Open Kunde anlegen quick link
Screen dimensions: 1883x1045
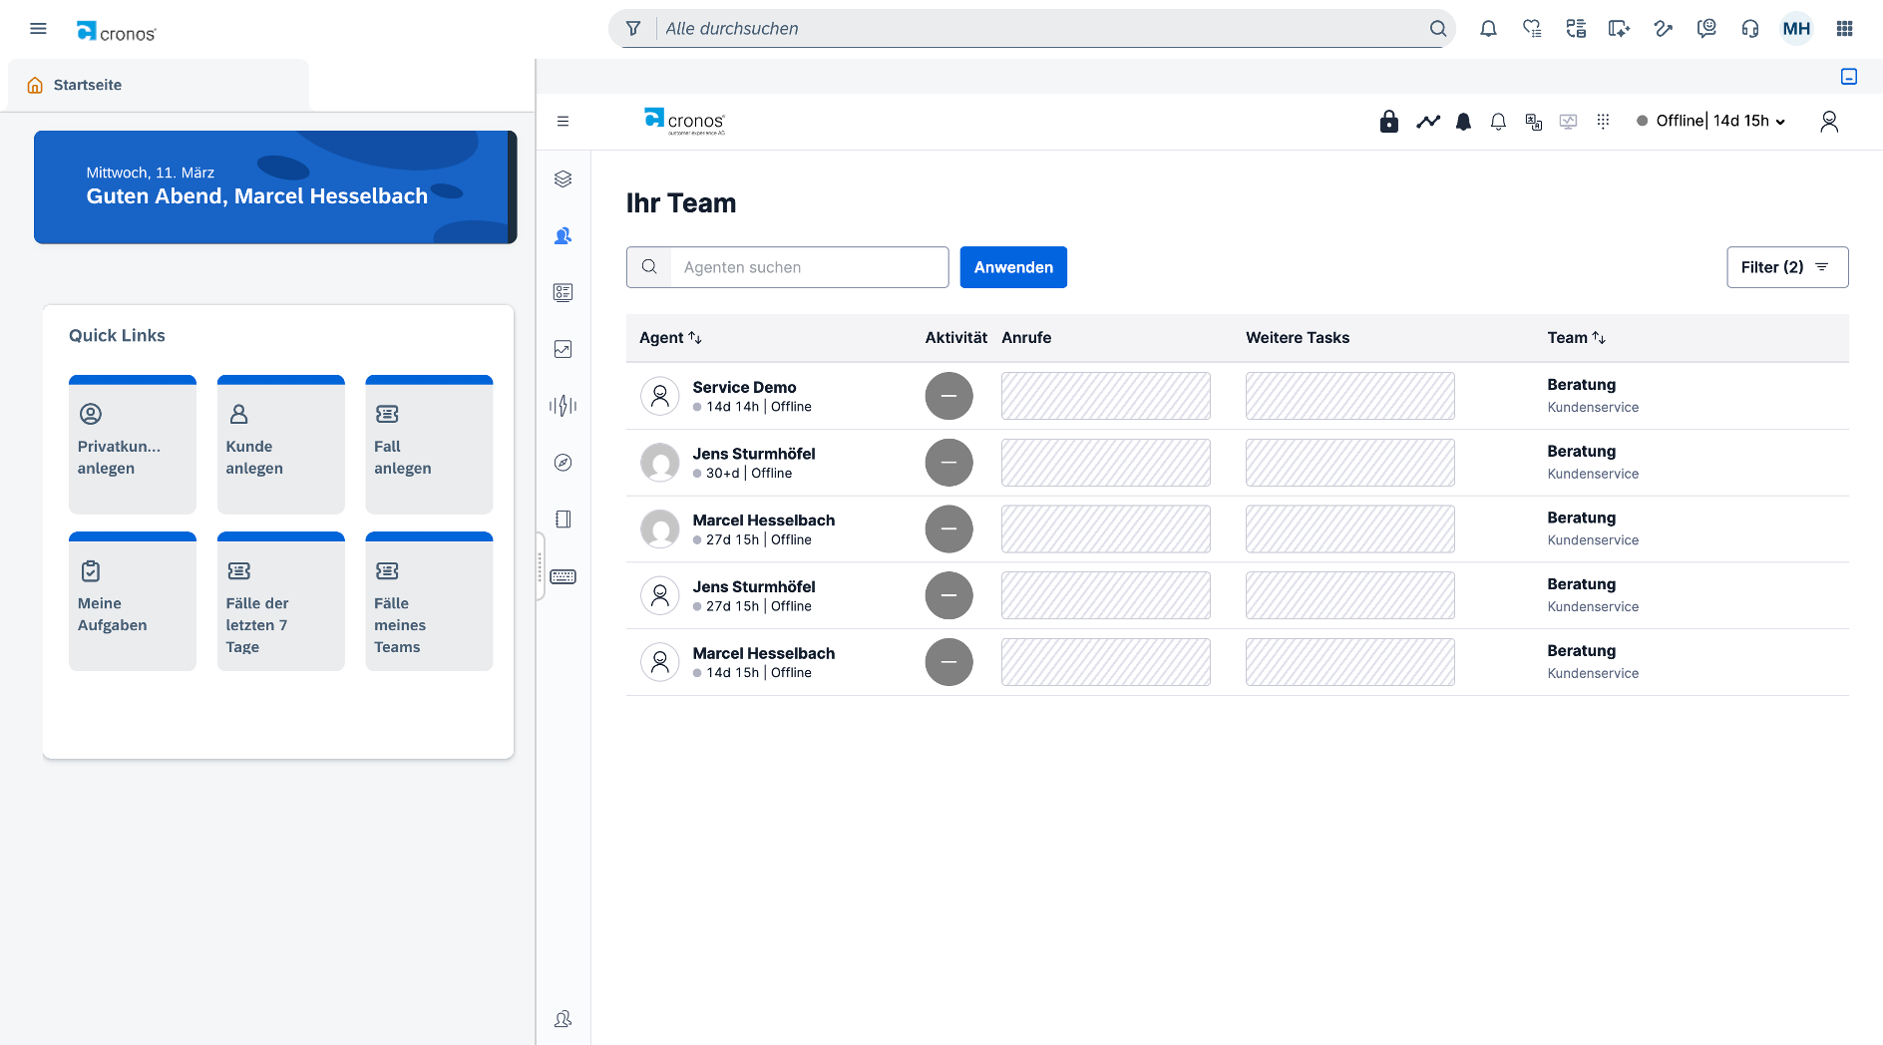tap(281, 445)
